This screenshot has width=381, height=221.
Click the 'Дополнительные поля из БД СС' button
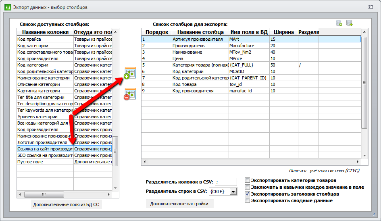(x=66, y=204)
